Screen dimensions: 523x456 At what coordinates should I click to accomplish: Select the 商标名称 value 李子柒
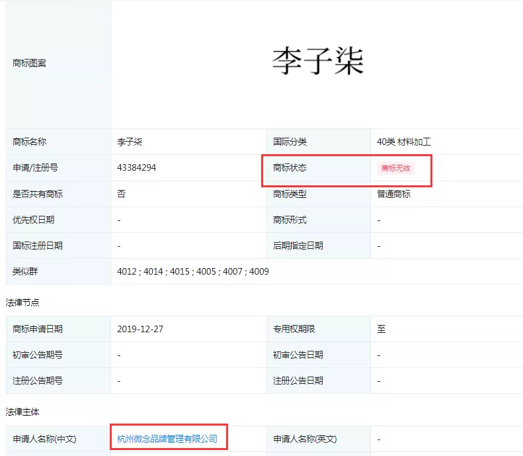click(130, 142)
